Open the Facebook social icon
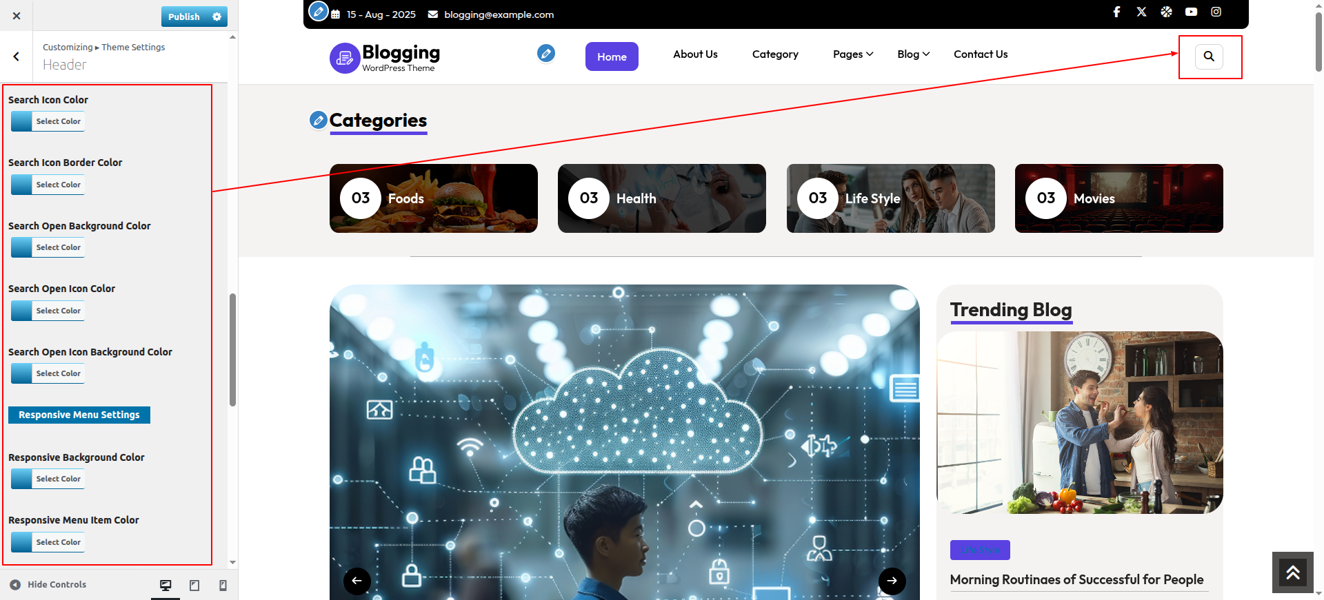Screen dimensions: 1324x600 tap(1116, 12)
